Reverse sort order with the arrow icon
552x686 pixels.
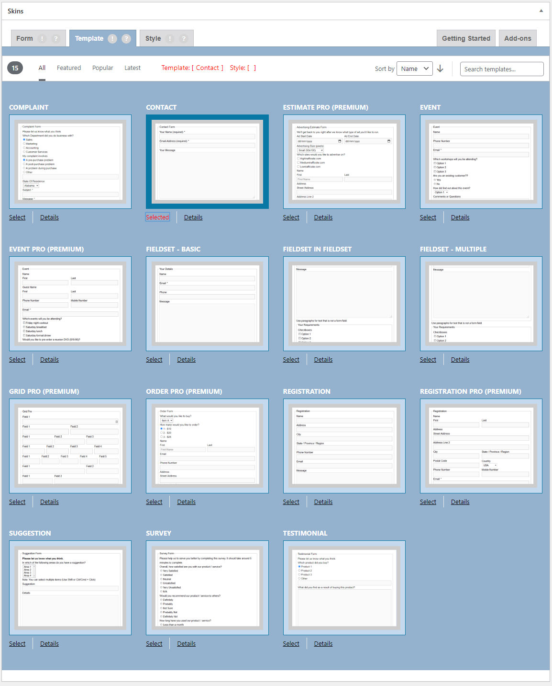(440, 69)
